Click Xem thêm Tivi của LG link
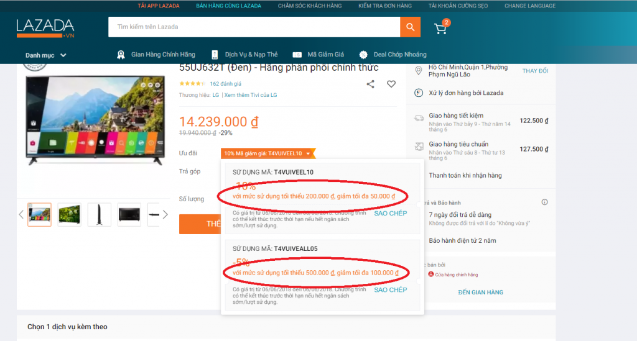The width and height of the screenshot is (637, 341). tap(251, 95)
